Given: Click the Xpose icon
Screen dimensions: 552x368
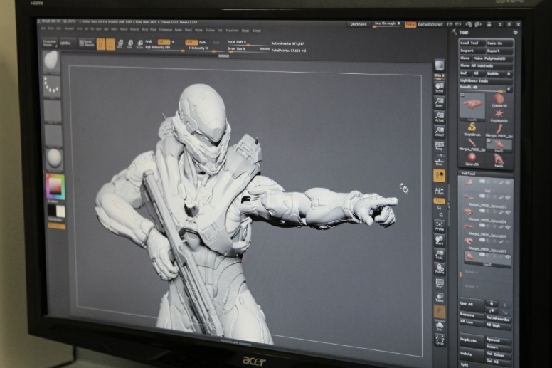Looking at the screenshot, I should [x=440, y=340].
